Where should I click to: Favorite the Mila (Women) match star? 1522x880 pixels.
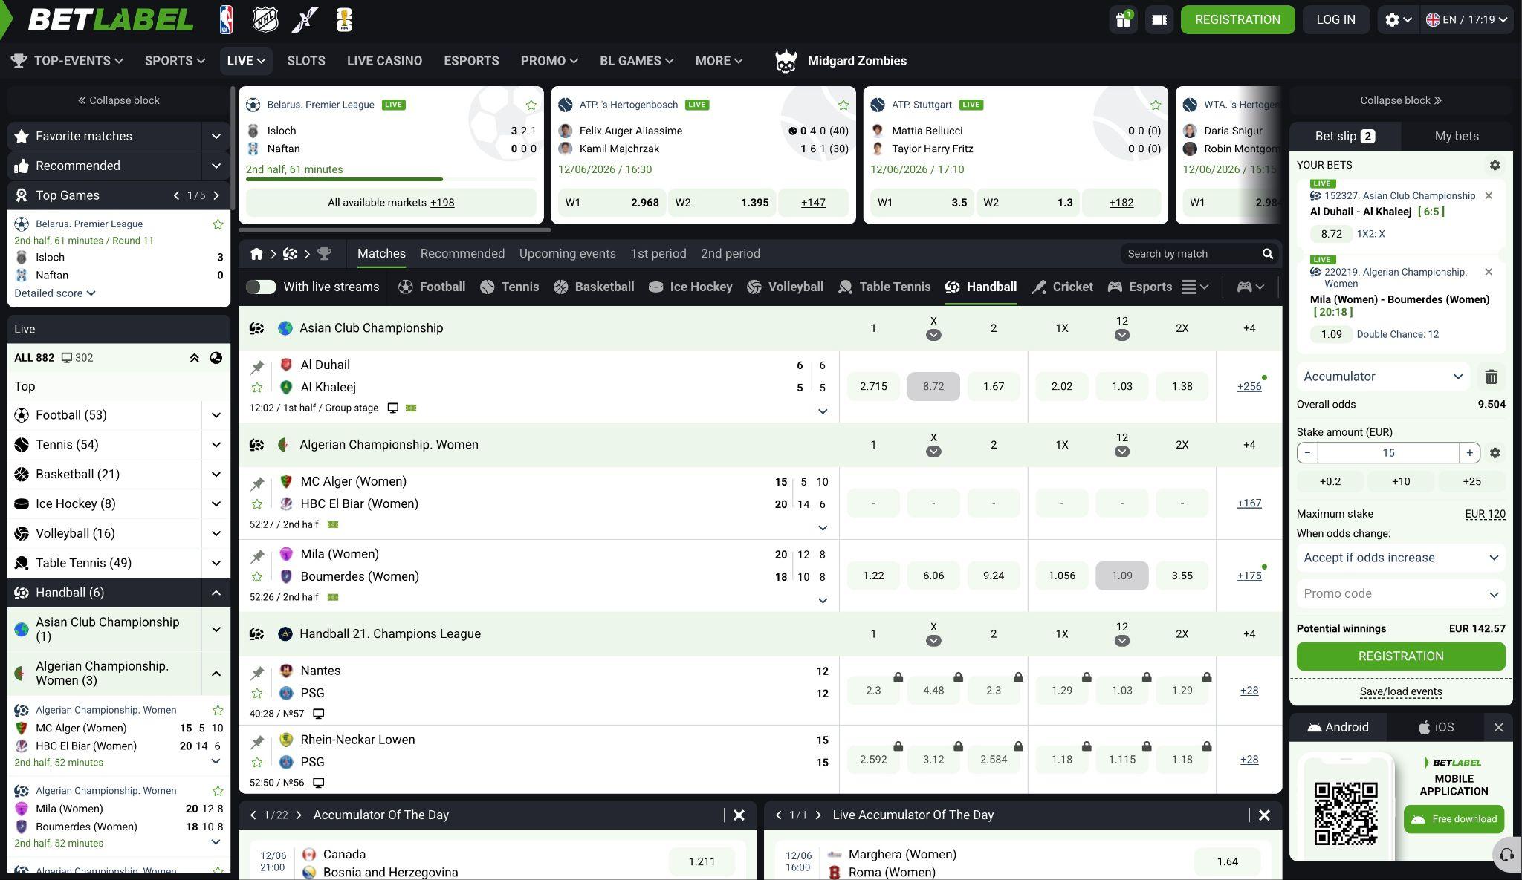[x=257, y=577]
